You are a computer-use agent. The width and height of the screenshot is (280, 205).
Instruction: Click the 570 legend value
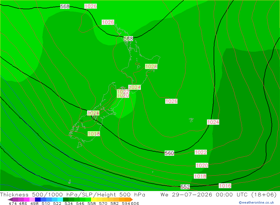pos(103,203)
